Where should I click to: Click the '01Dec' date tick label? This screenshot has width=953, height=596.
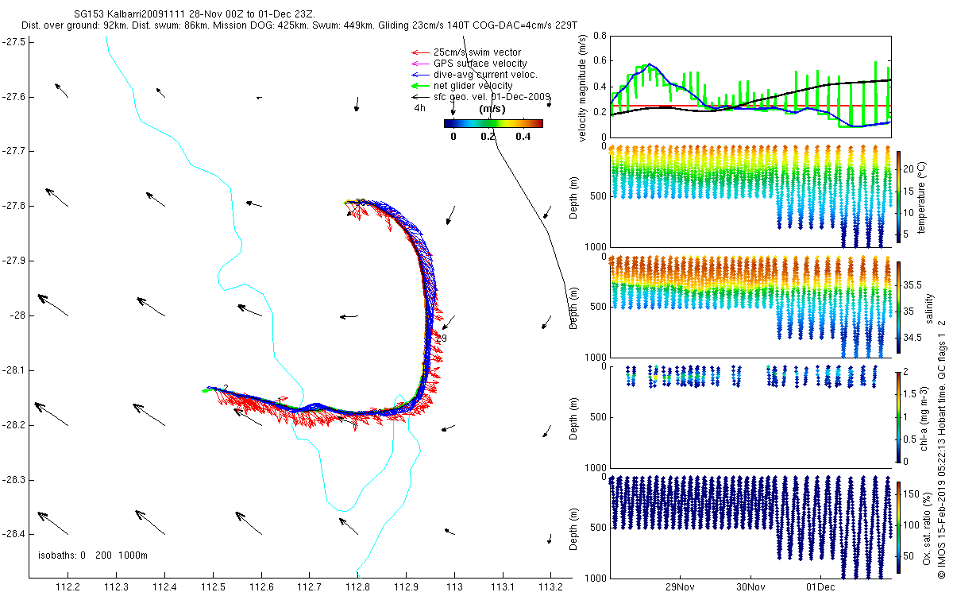820,587
